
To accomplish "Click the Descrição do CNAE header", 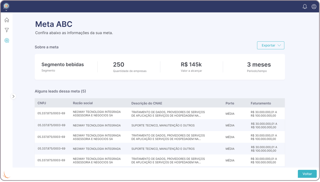I will 147,103.
